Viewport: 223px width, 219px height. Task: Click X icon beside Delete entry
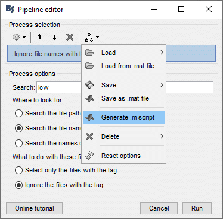89,136
